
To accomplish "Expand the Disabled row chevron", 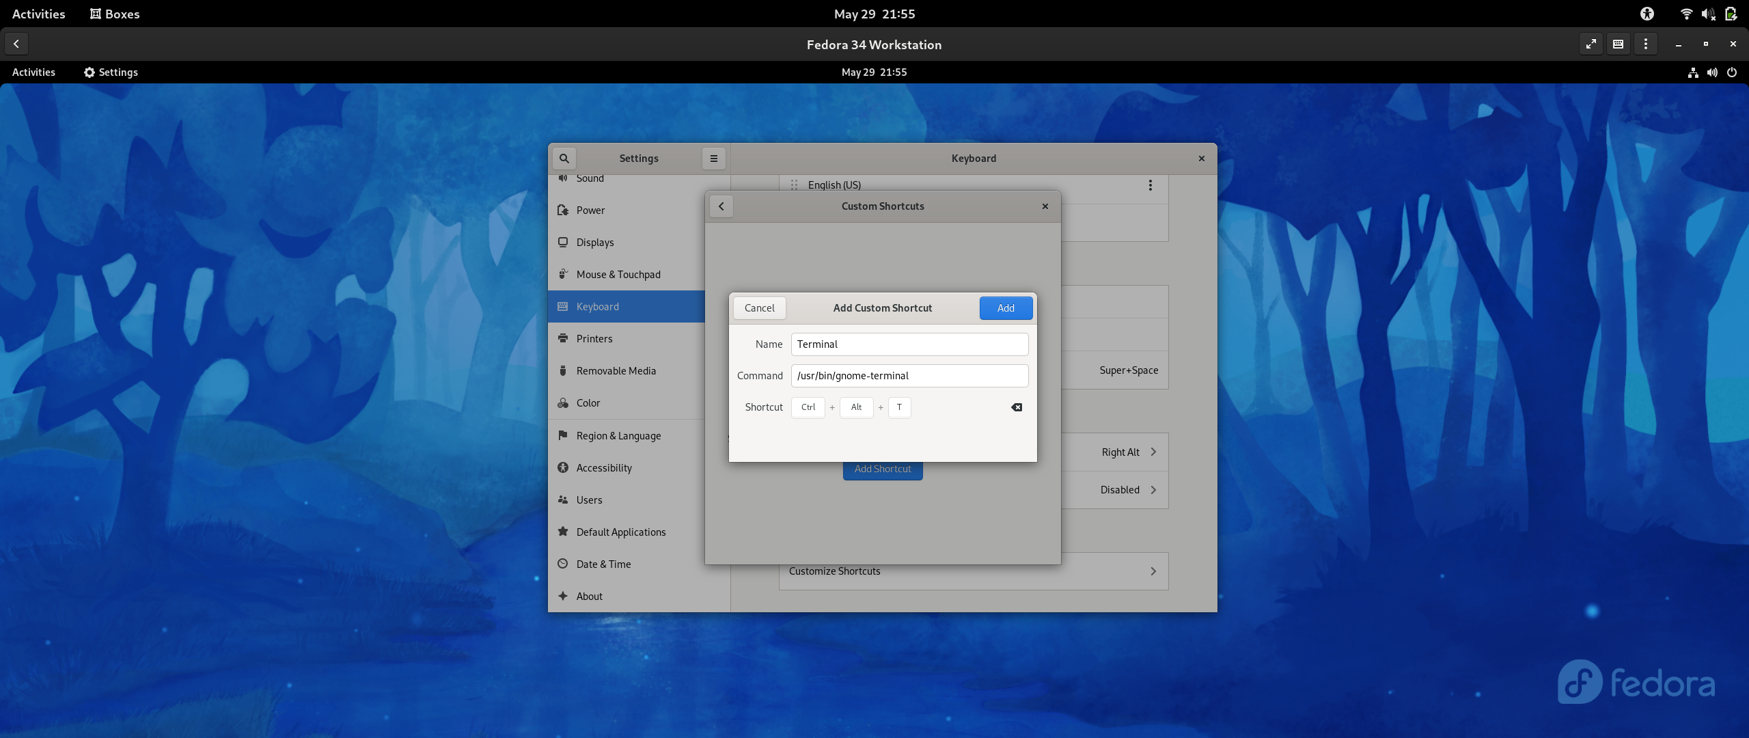I will click(1153, 490).
